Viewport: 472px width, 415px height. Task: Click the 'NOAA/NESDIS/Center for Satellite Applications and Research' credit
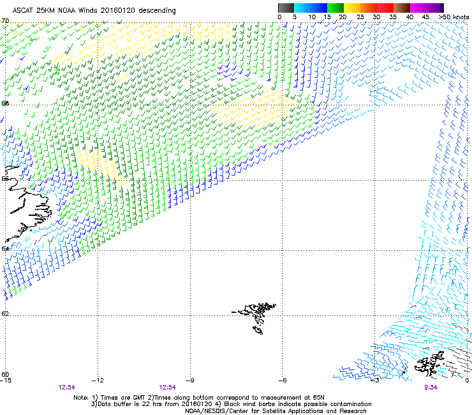pos(276,411)
